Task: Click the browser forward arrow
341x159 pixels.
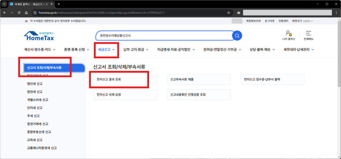Action: tap(12, 13)
